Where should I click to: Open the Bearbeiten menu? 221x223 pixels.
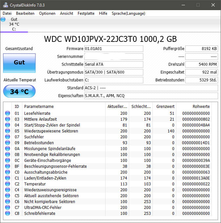25,13
